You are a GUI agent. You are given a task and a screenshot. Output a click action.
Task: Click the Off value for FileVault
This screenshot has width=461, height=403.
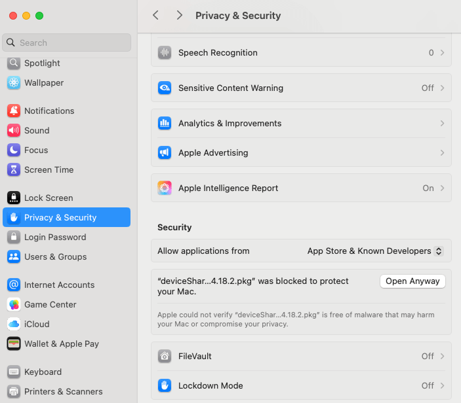[428, 357]
